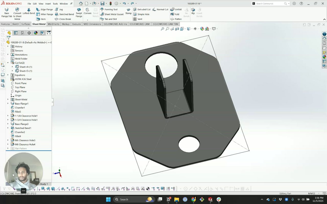Open the File menu
327x204 pixels.
pos(29,4)
